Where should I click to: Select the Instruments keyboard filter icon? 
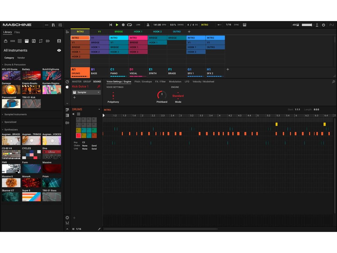tap(27, 41)
